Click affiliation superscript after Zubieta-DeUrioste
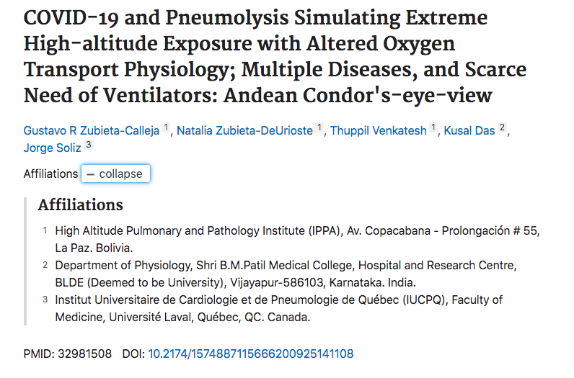574x378 pixels. (319, 129)
